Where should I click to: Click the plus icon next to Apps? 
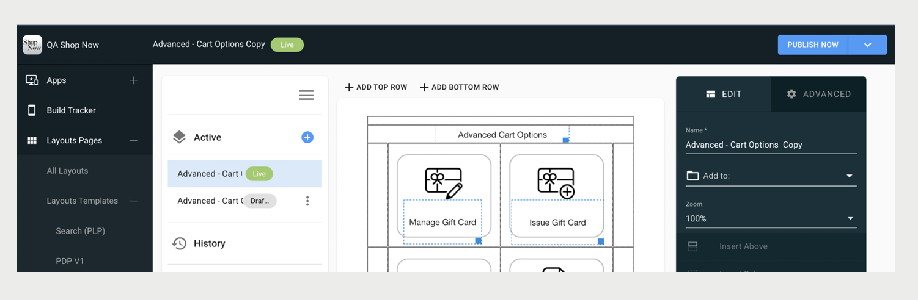133,80
